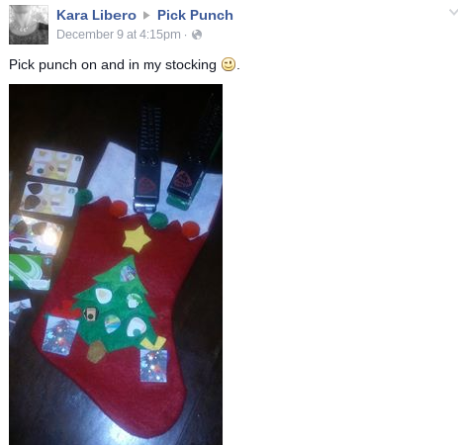Viewport: 458px width, 445px height.
Task: Open Kara Libero's profile picture
Action: tap(29, 25)
